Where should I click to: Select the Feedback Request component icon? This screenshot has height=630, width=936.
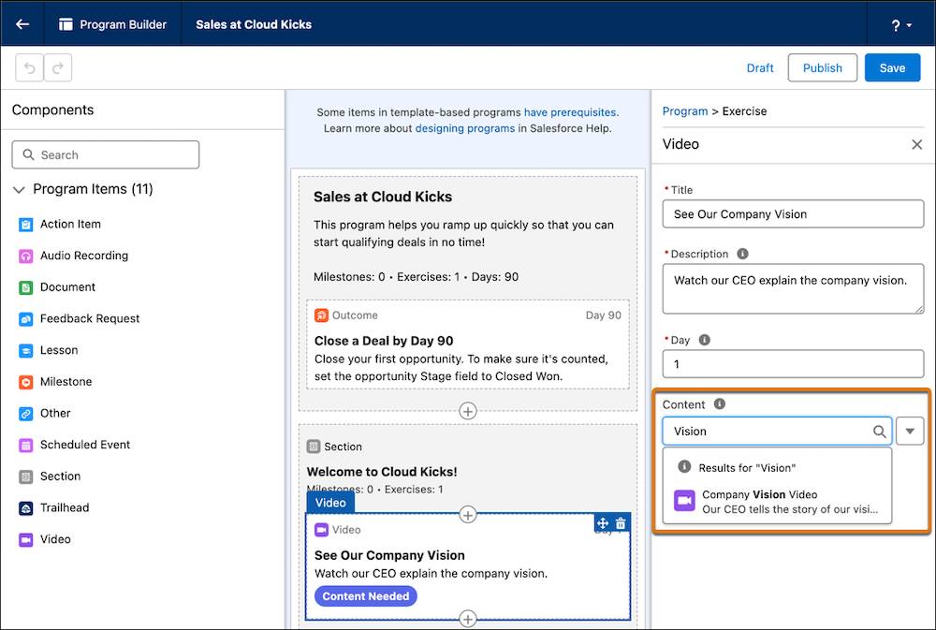(x=25, y=319)
